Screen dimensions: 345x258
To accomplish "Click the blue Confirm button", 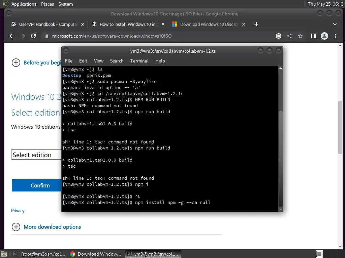I will [x=36, y=185].
